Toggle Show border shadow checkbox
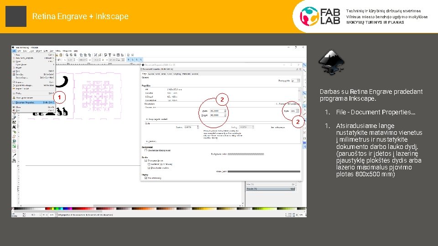Image resolution: width=438 pixels, height=246 pixels. click(x=149, y=168)
